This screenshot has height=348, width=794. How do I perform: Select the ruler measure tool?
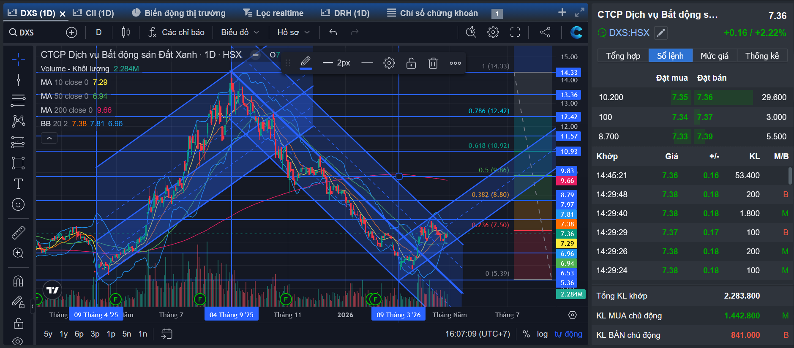coord(18,232)
